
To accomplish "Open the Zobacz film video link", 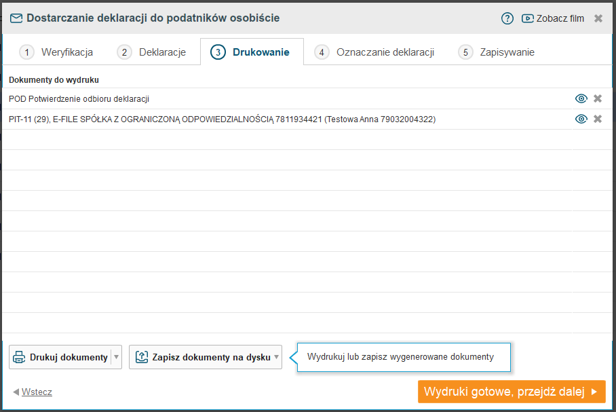I will tap(552, 18).
